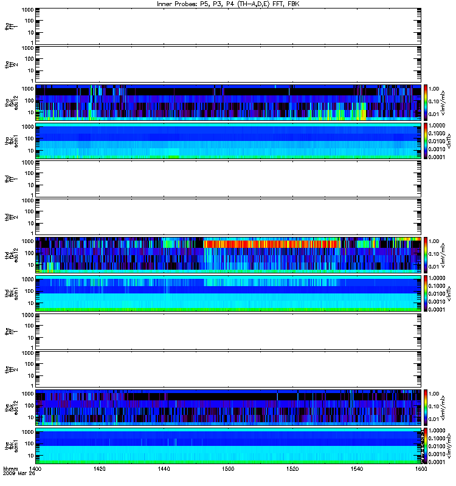This screenshot has height=486, width=456.
Task: Click the "0.0001" value on tha scm1 color bar
Action: pyautogui.click(x=437, y=157)
